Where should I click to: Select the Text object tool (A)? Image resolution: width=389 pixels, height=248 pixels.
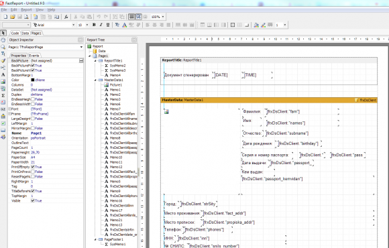(3, 74)
